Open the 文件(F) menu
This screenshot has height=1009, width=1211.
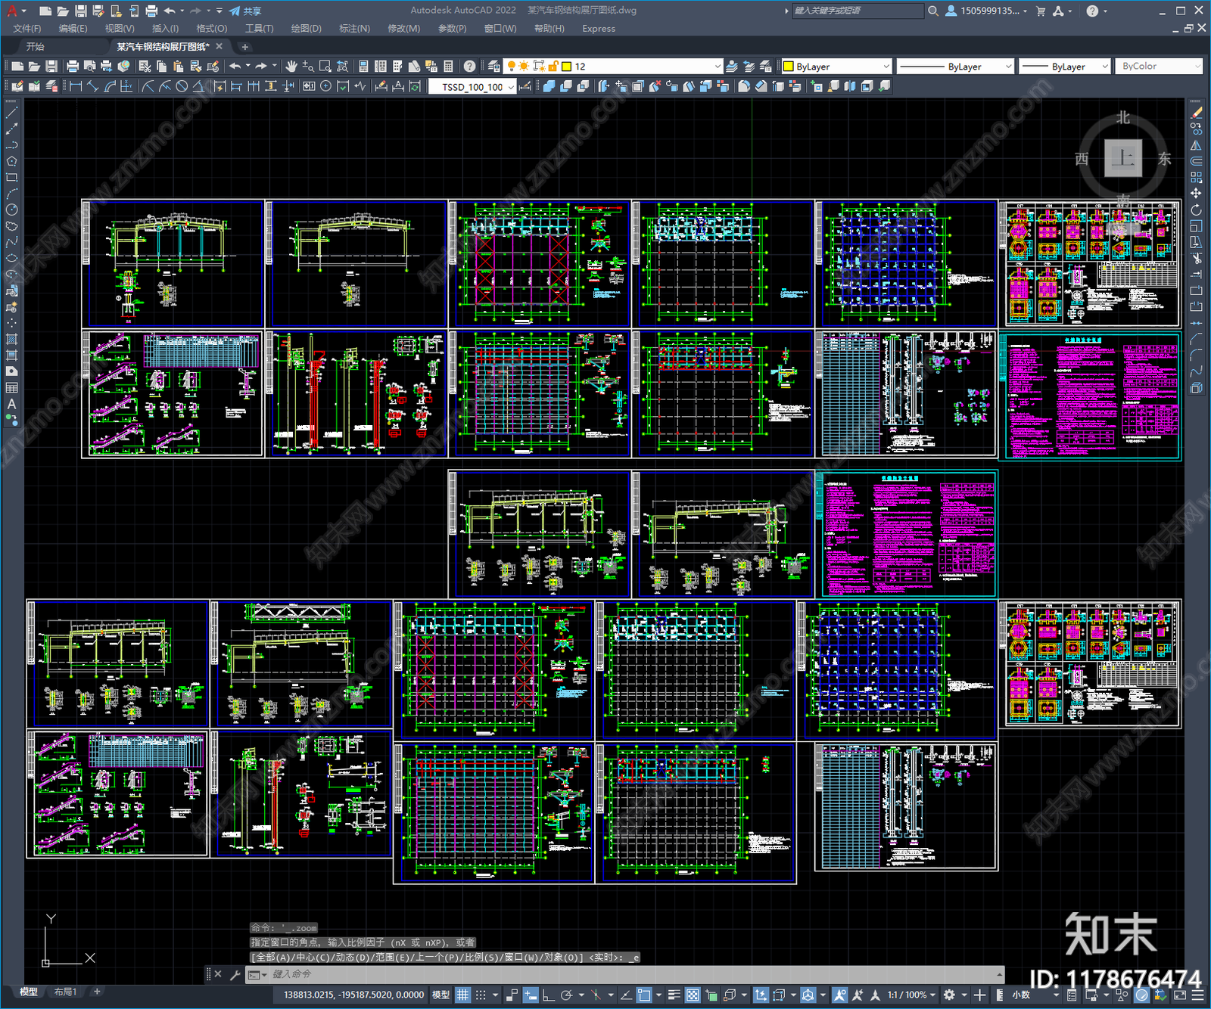27,29
